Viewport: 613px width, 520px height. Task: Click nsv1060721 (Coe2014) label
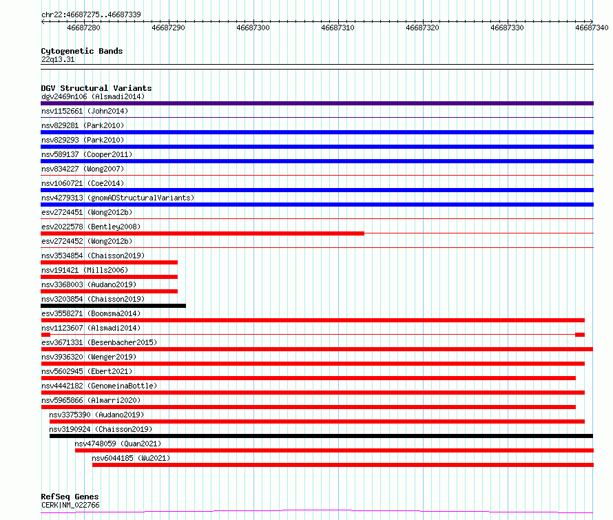(x=83, y=183)
